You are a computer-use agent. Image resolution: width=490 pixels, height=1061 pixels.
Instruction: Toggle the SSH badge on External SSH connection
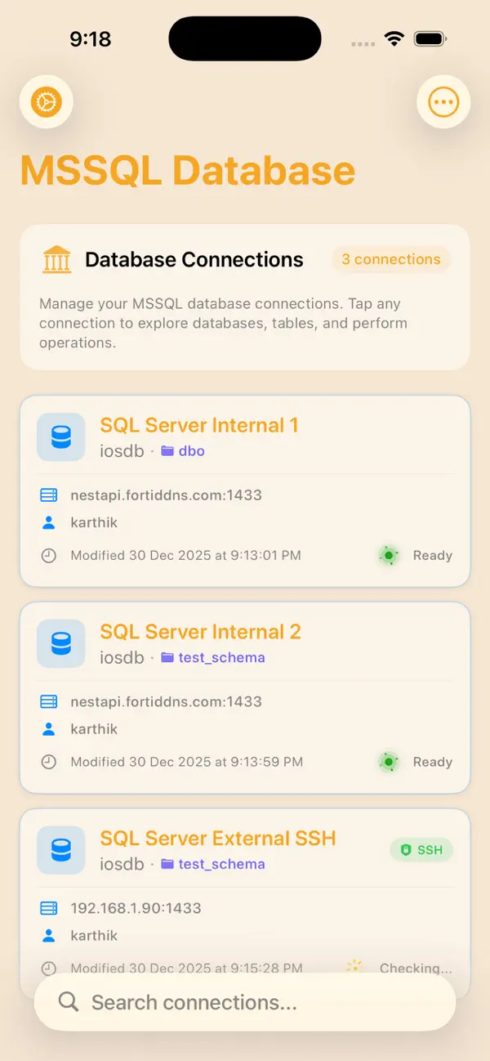[421, 850]
